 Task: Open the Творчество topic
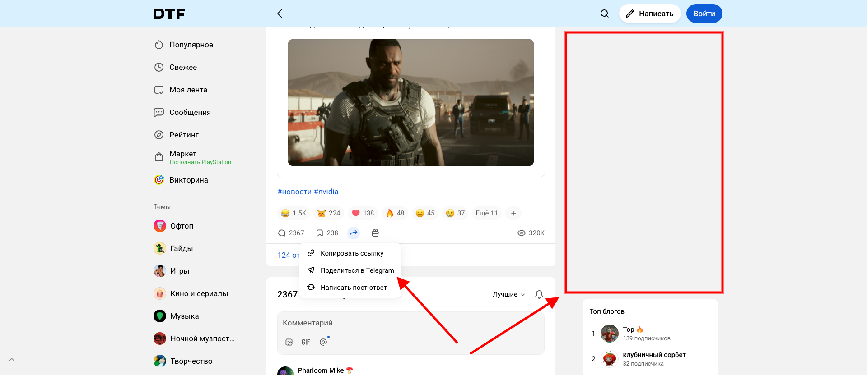point(183,361)
